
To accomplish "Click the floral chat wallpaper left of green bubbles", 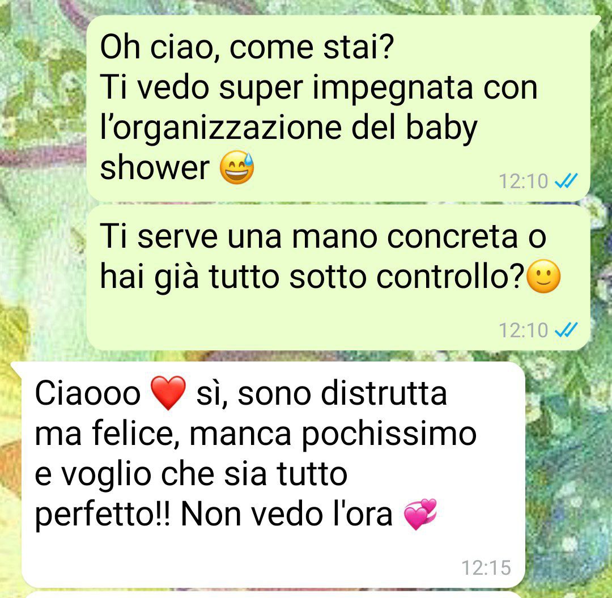I will pyautogui.click(x=43, y=176).
